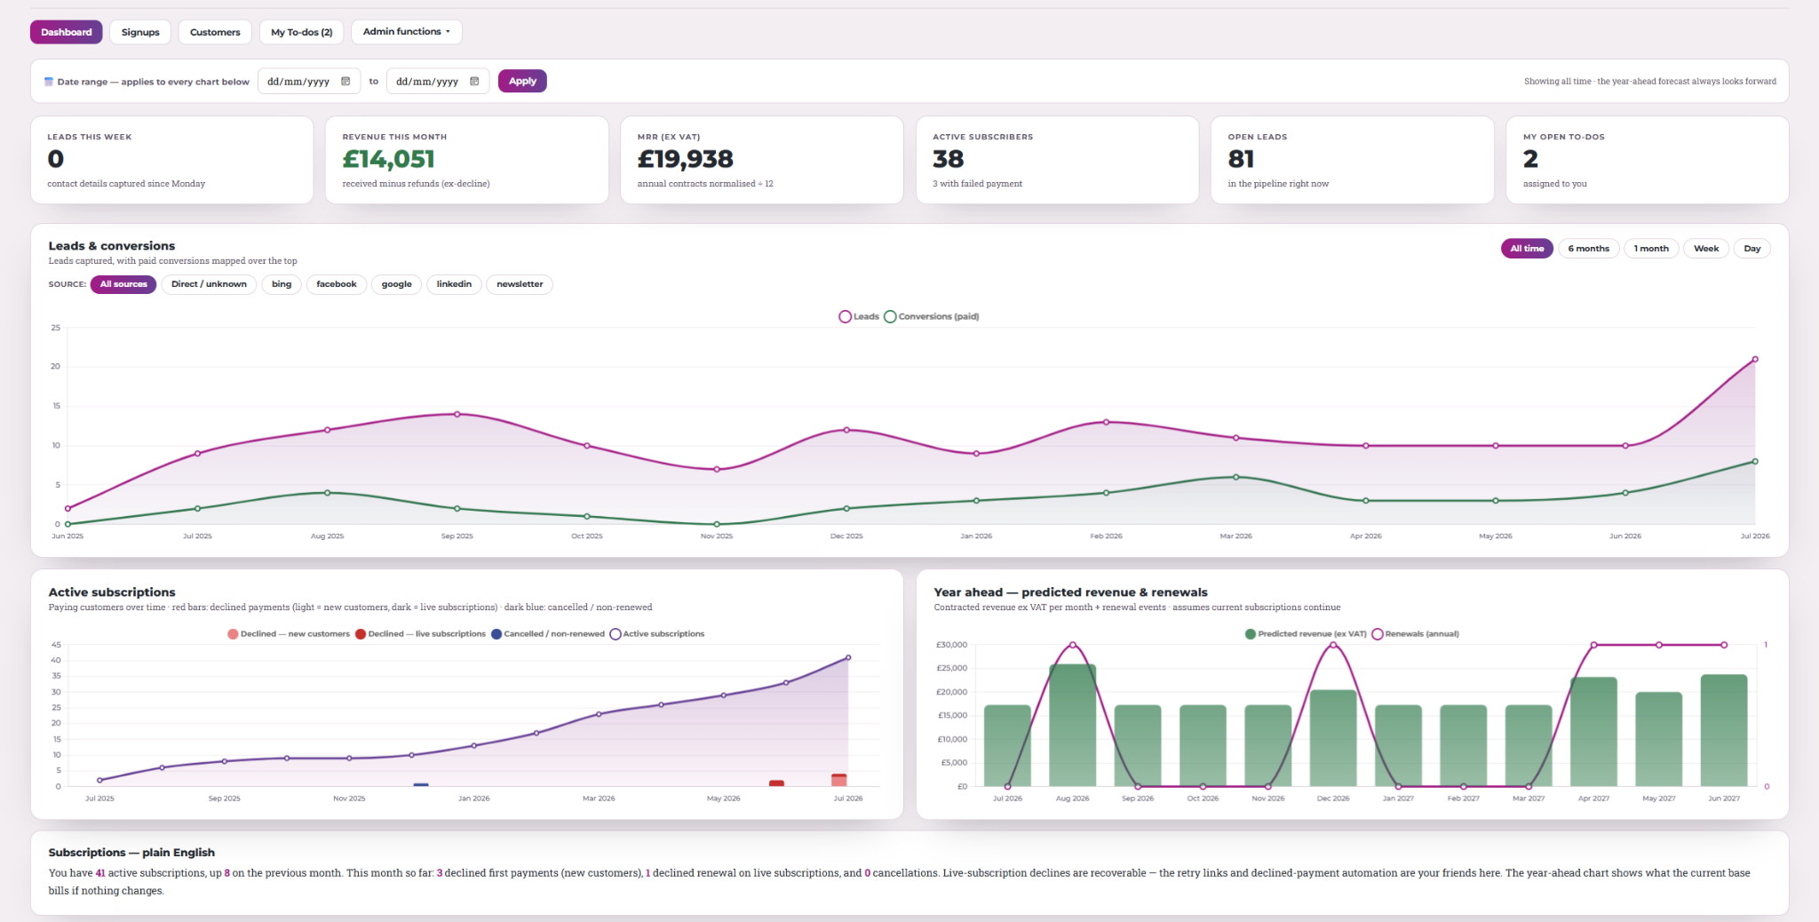Filter leads by All sources
The width and height of the screenshot is (1819, 922).
123,284
